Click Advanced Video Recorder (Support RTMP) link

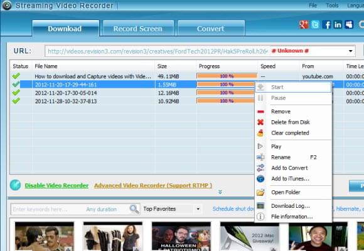tap(153, 185)
